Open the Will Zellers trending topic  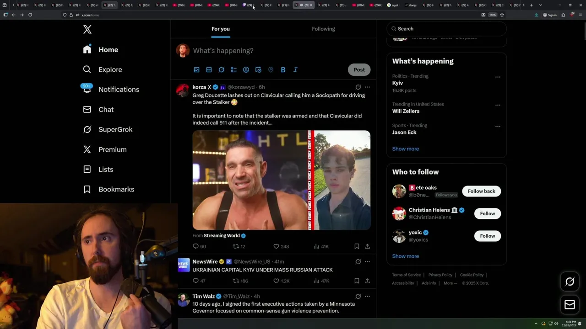[x=406, y=111]
